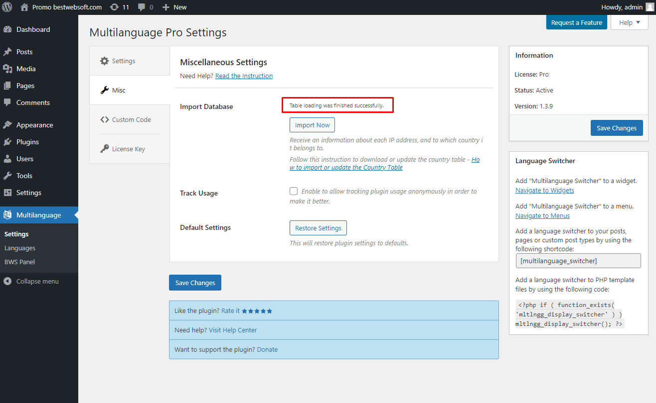The image size is (656, 403).
Task: Open the Visit Help Center link
Action: [x=233, y=330]
